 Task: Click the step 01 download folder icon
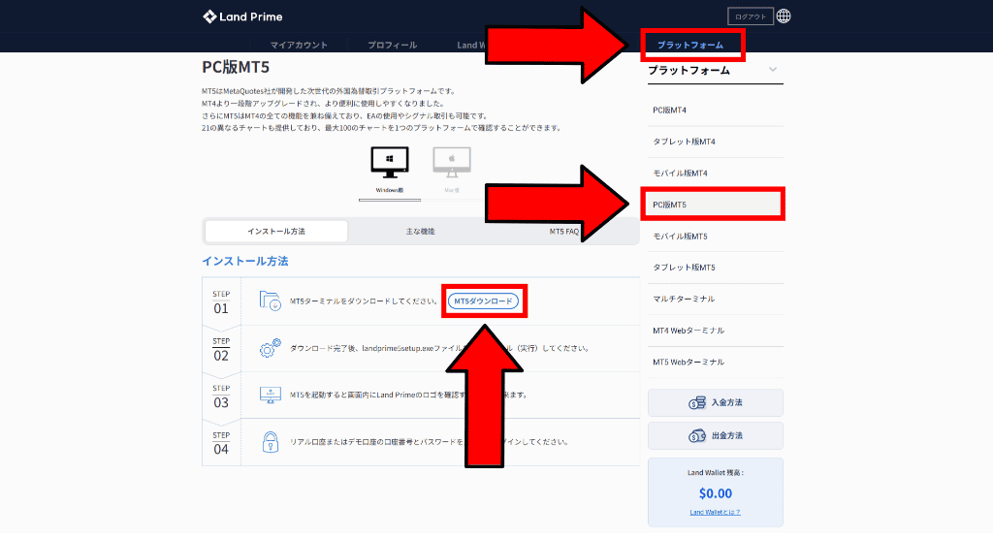pyautogui.click(x=271, y=301)
